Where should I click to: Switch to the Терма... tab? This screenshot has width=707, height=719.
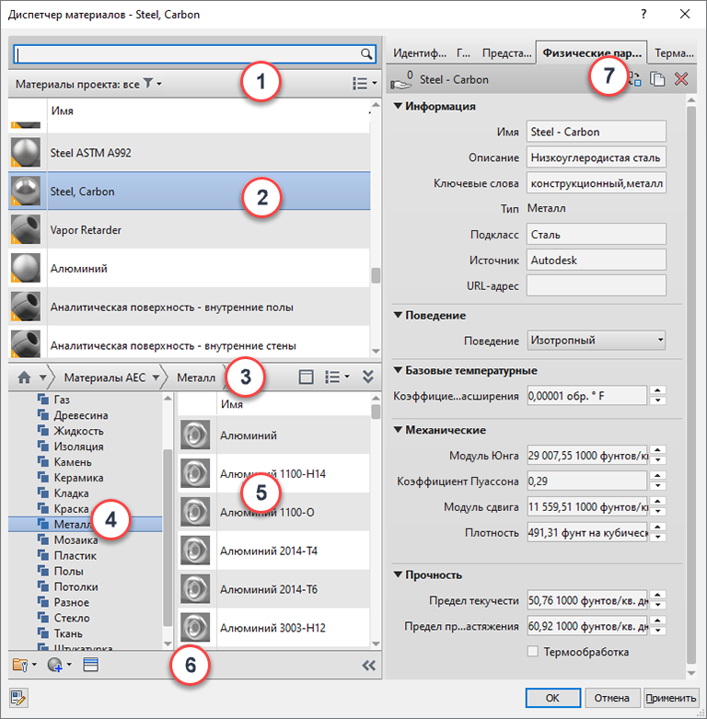click(x=674, y=53)
